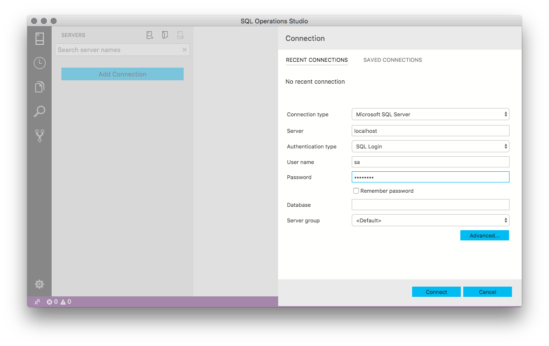The width and height of the screenshot is (549, 346).
Task: Open the Task History clock icon
Action: coord(39,63)
